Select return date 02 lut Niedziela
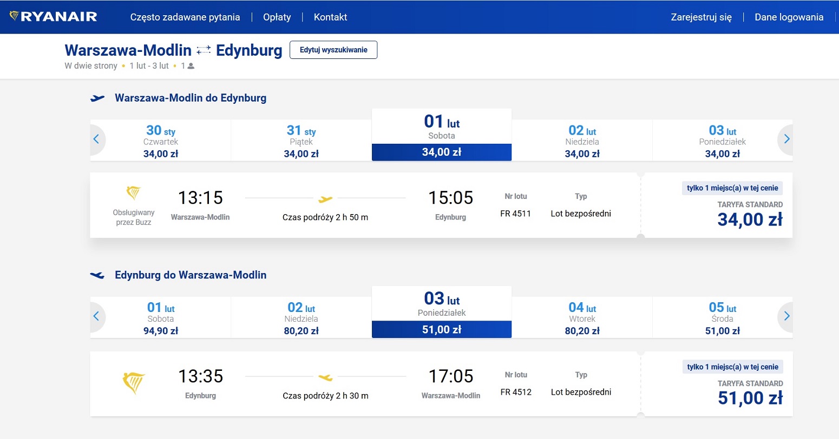Viewport: 839px width, 439px height. 301,318
